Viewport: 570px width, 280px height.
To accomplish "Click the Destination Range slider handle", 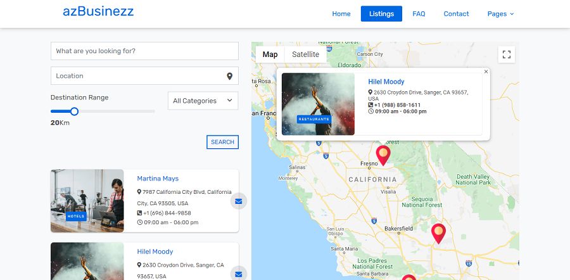I will (74, 111).
